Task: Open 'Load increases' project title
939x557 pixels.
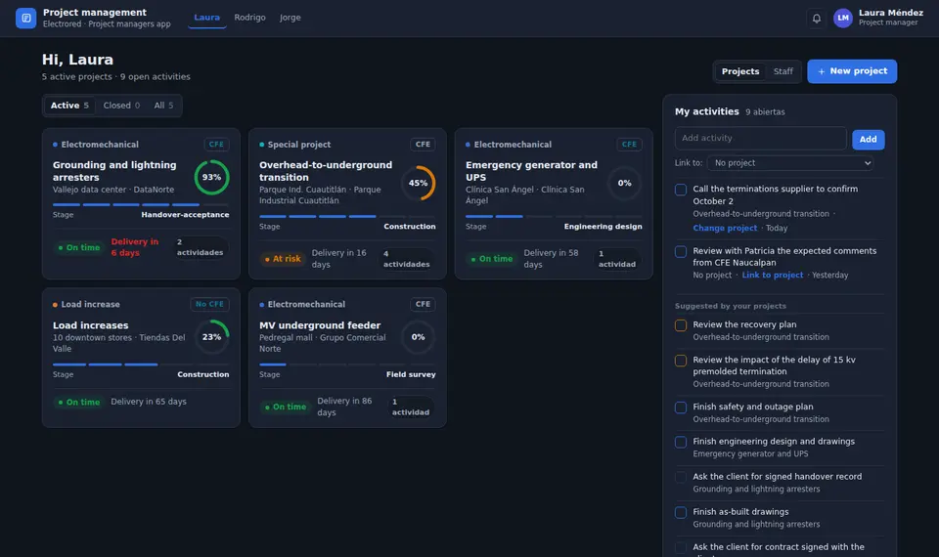Action: click(x=90, y=325)
